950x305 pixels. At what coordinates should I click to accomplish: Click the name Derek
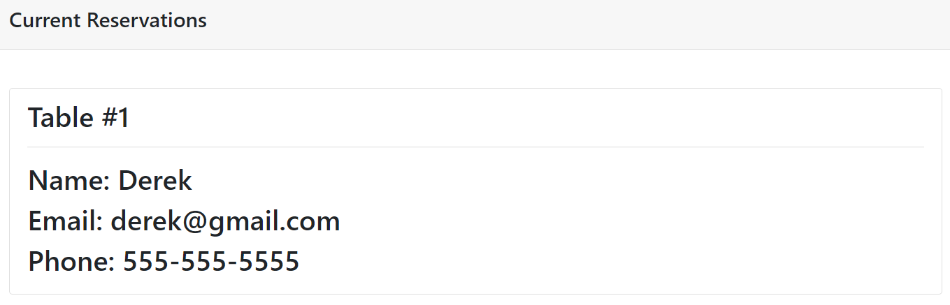click(155, 181)
